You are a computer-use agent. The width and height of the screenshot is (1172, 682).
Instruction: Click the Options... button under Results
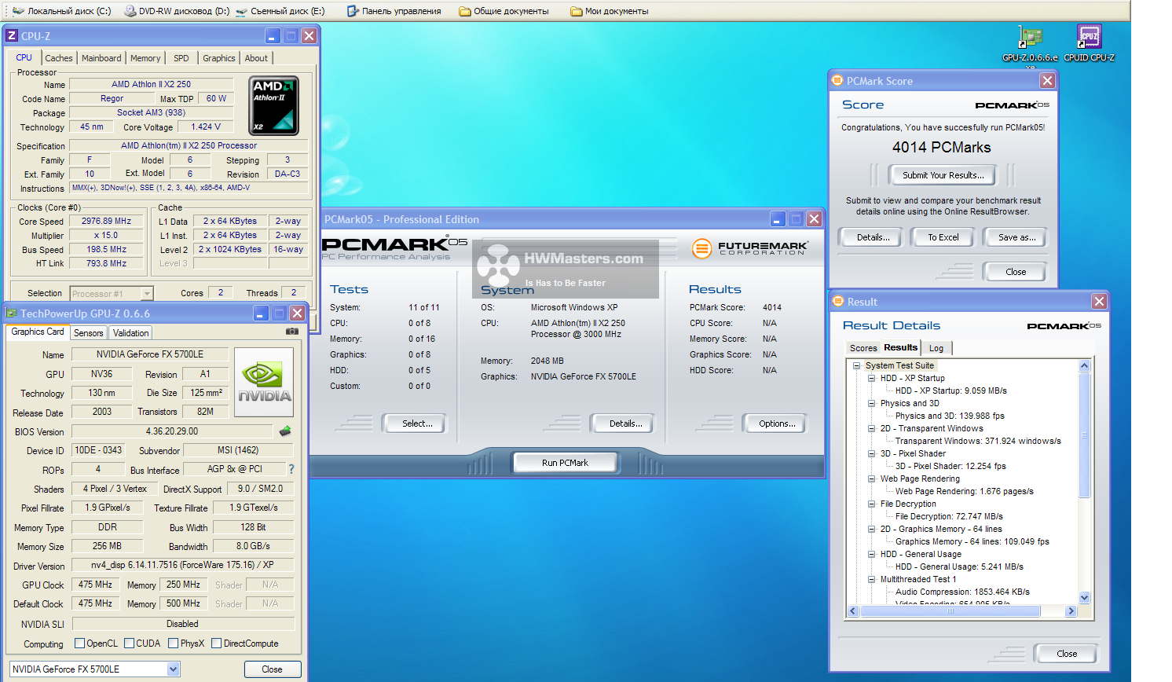(777, 423)
